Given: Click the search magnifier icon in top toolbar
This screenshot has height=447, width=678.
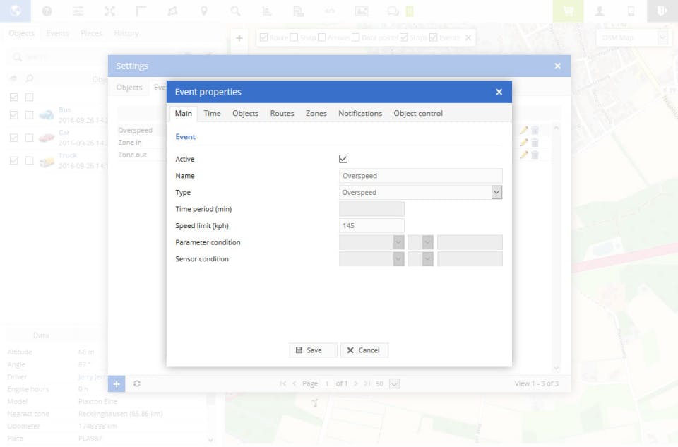Looking at the screenshot, I should pos(235,11).
